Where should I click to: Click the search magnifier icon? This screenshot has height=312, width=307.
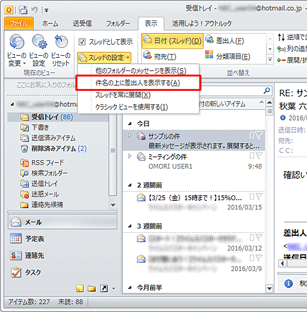click(x=266, y=90)
